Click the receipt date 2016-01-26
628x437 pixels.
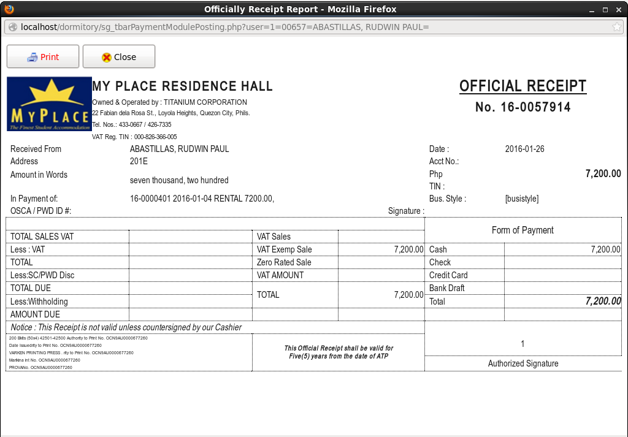click(524, 149)
